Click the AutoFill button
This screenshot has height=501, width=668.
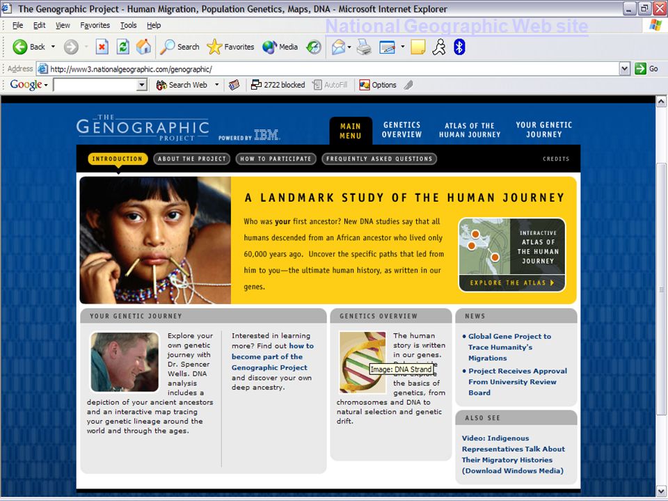(330, 85)
